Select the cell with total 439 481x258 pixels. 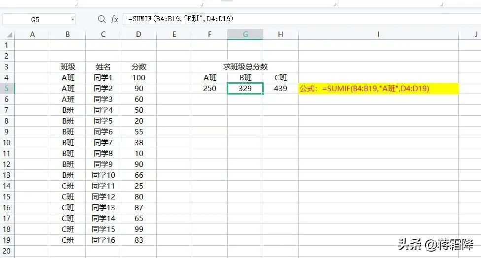(x=280, y=89)
